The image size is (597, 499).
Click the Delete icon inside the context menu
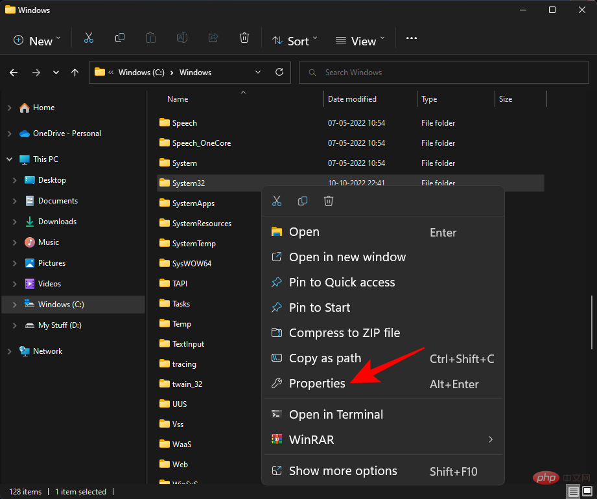[x=329, y=201]
